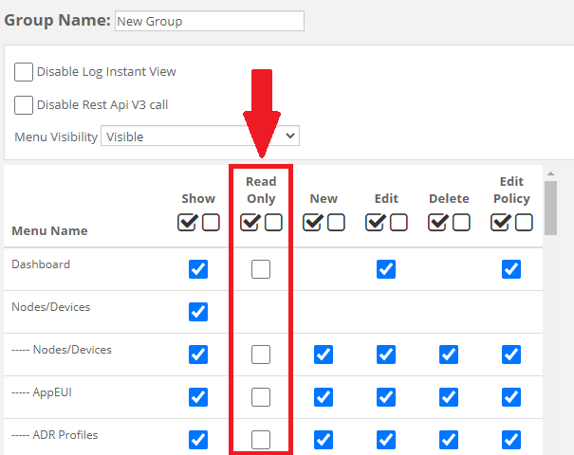Screen dimensions: 574x455
Task: Uncheck Edit Policy for the Dashboard row
Action: coord(511,269)
